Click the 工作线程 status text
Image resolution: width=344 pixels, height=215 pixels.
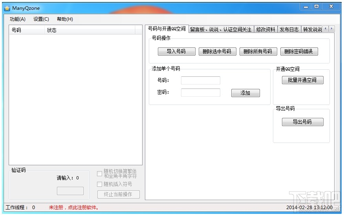click(x=20, y=207)
